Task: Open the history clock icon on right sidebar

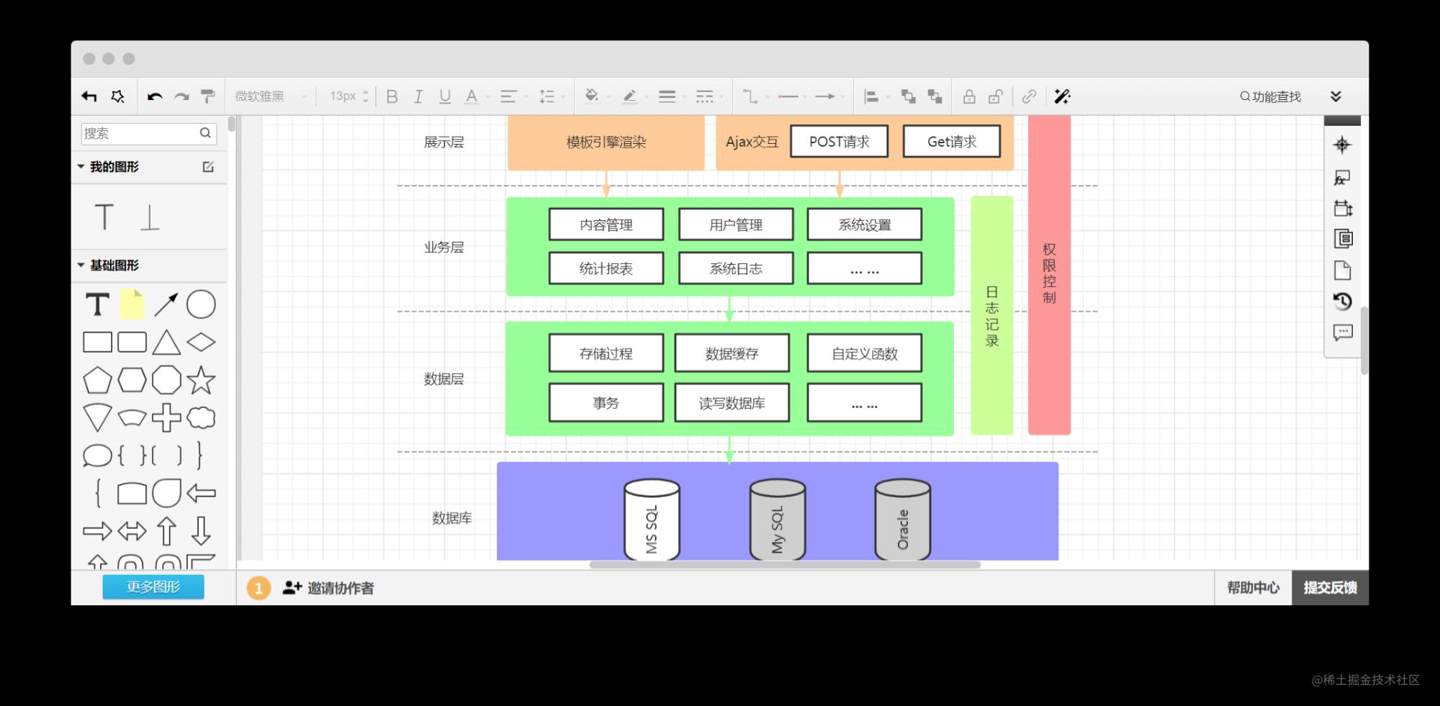Action: point(1343,302)
